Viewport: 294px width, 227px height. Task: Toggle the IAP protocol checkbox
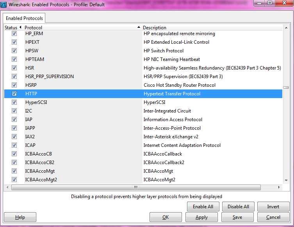(14, 119)
